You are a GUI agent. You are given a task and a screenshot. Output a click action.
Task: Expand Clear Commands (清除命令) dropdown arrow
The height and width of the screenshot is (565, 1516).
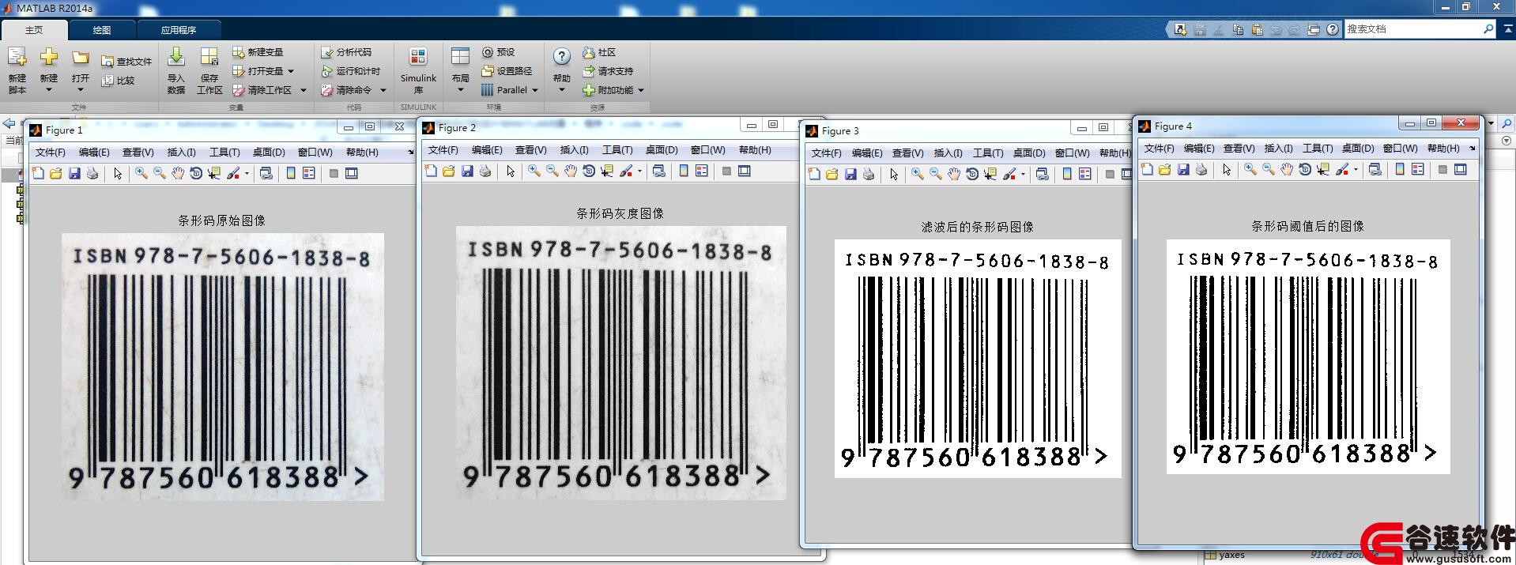coord(383,90)
